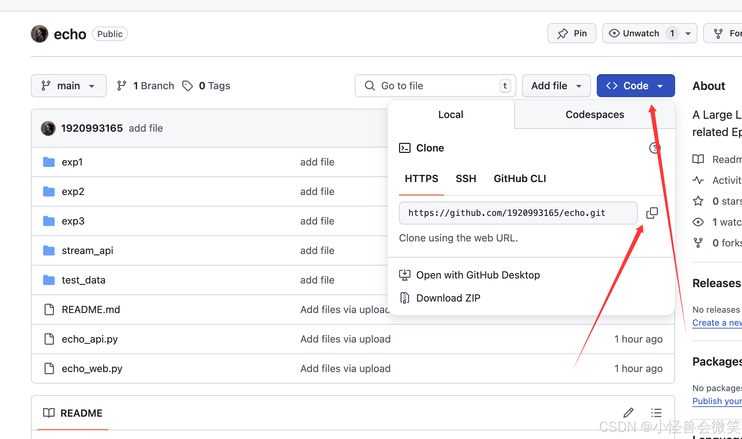Click the edit README pencil icon

tap(628, 413)
